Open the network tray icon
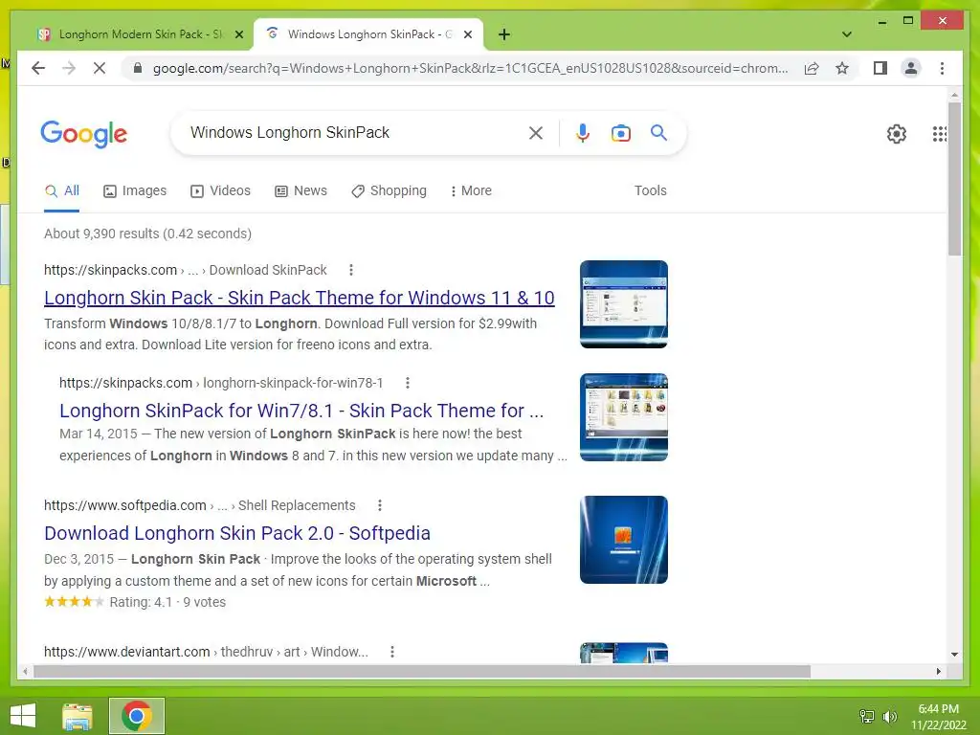The height and width of the screenshot is (735, 980). (x=867, y=716)
